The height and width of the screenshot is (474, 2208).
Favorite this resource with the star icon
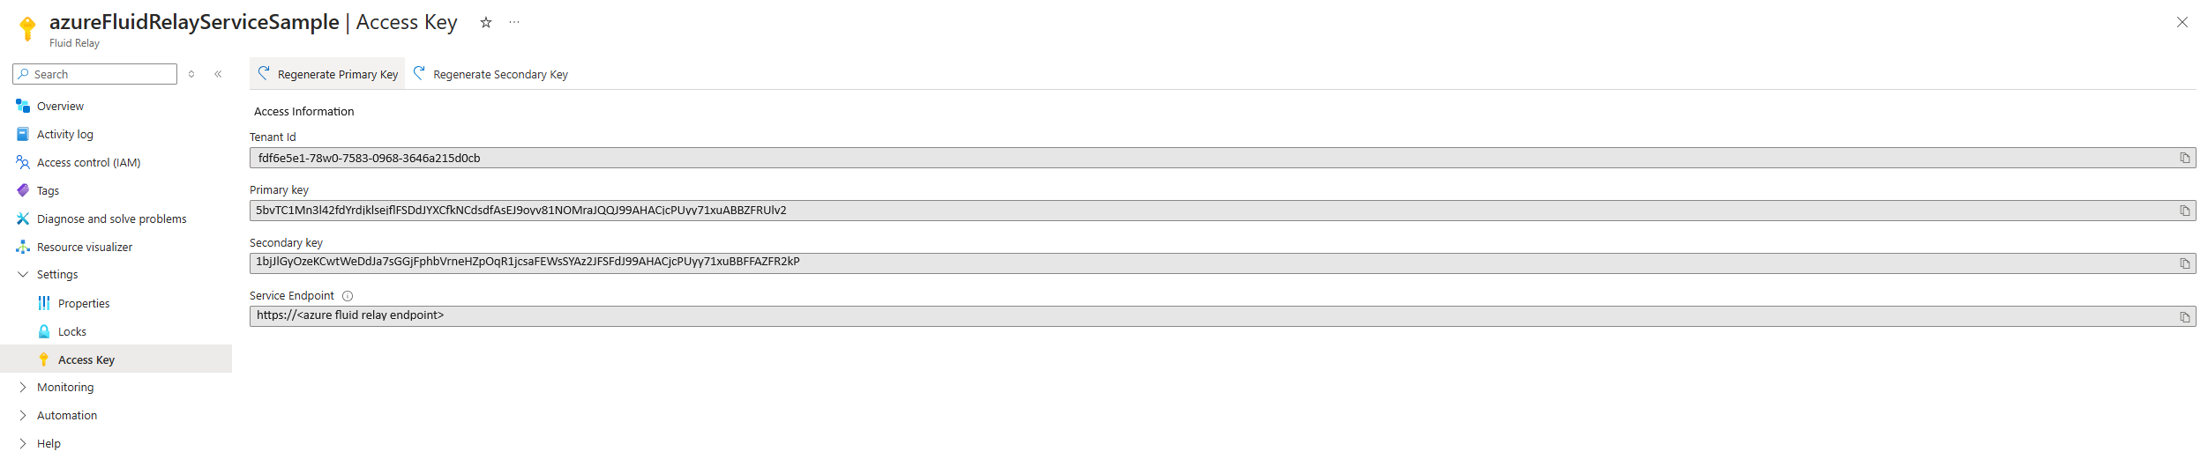485,23
